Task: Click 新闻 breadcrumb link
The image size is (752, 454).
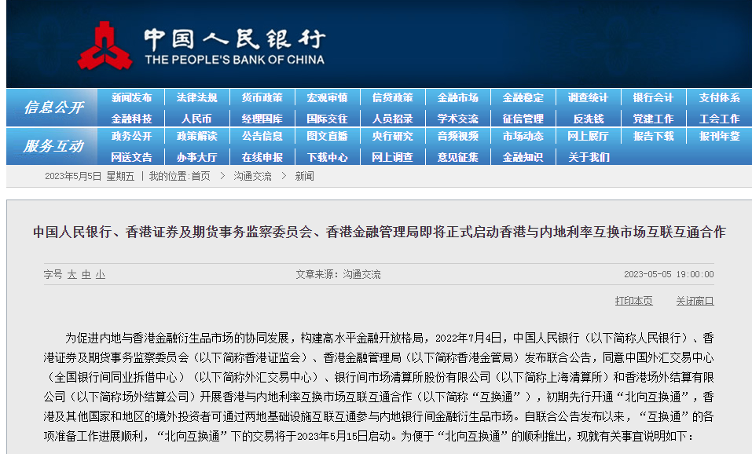Action: coord(305,177)
